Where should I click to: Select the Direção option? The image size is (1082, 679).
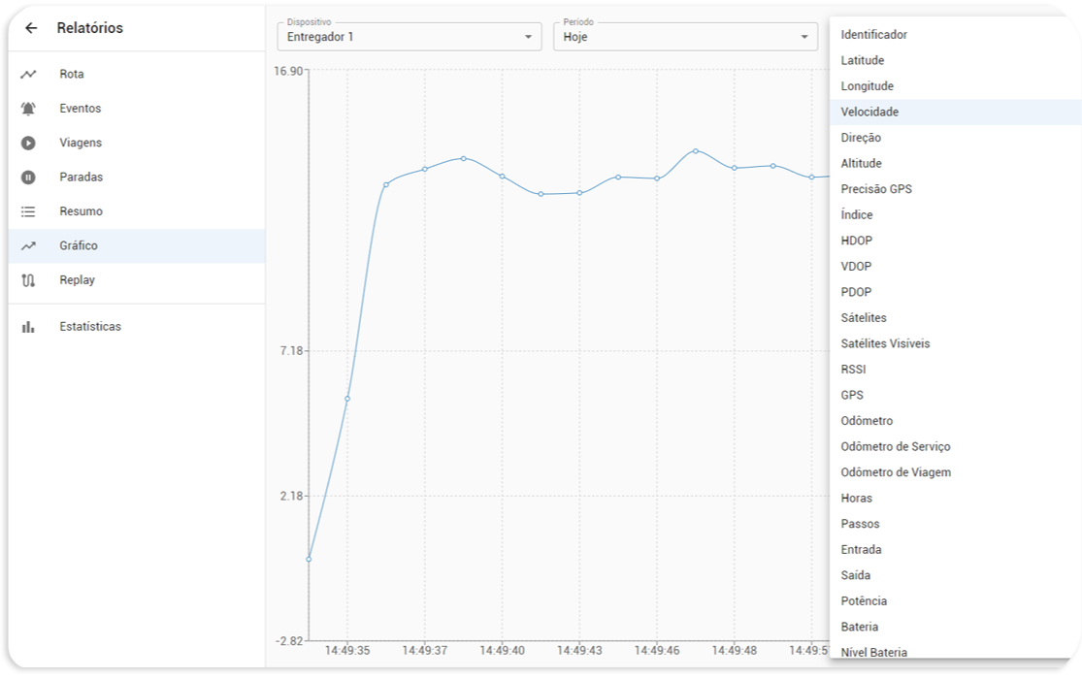[x=861, y=138]
